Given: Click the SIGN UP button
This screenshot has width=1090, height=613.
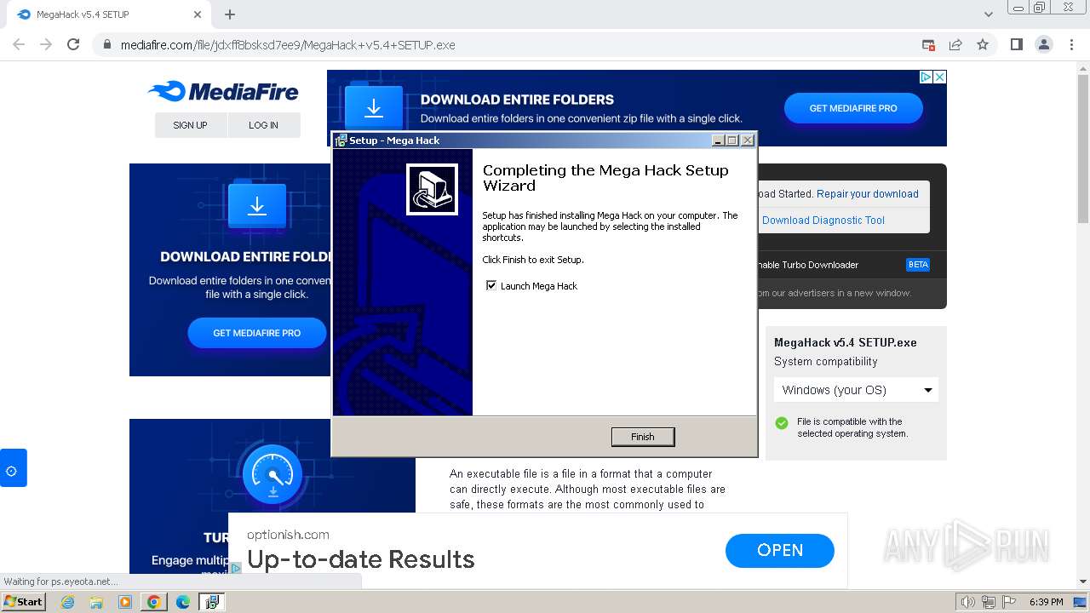Looking at the screenshot, I should click(x=190, y=125).
